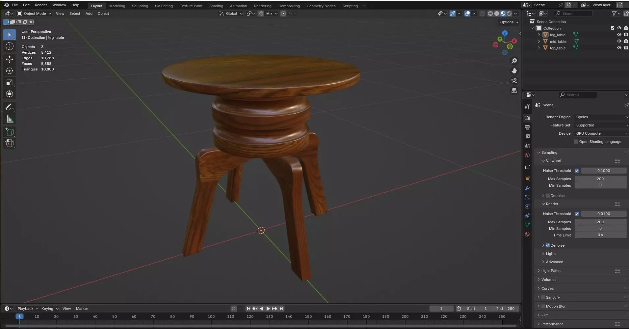Select the Add Cube tool
The image size is (629, 329).
tap(10, 132)
